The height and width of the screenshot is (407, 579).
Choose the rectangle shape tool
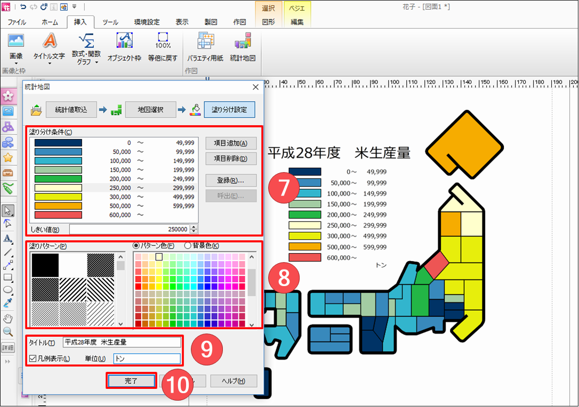pos(8,278)
